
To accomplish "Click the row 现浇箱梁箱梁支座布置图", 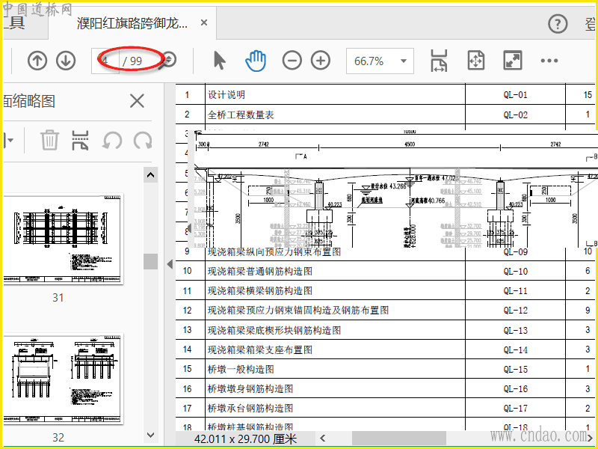I will (x=385, y=349).
